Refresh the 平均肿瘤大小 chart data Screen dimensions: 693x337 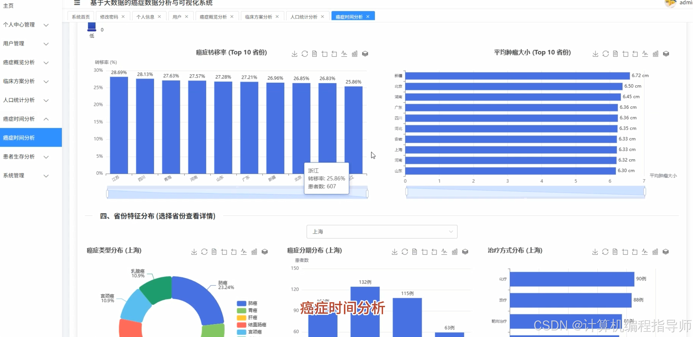point(606,53)
